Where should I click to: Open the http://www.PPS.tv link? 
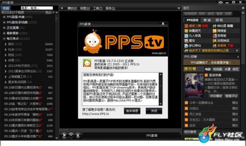coord(96,114)
